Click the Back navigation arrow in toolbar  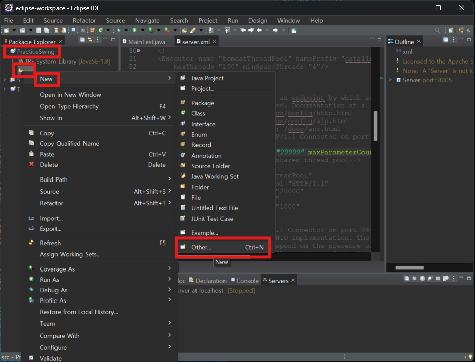pos(259,30)
